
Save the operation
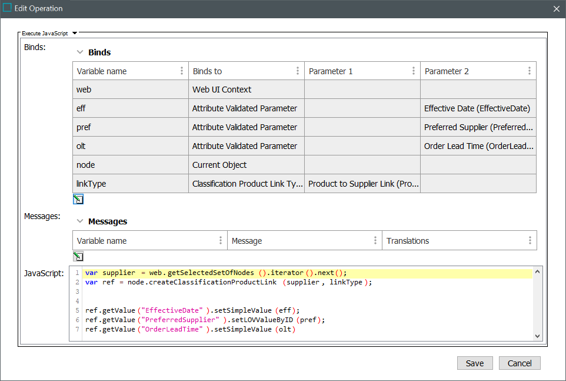pos(475,363)
